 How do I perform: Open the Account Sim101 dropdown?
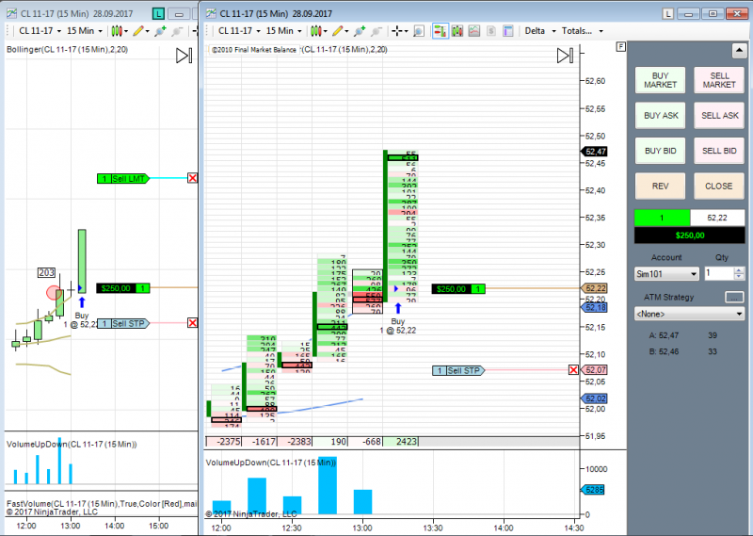[x=666, y=274]
